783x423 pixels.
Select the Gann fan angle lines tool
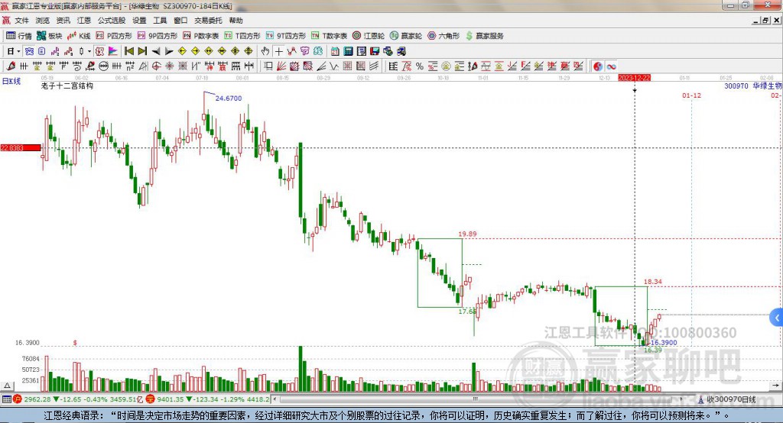(281, 66)
